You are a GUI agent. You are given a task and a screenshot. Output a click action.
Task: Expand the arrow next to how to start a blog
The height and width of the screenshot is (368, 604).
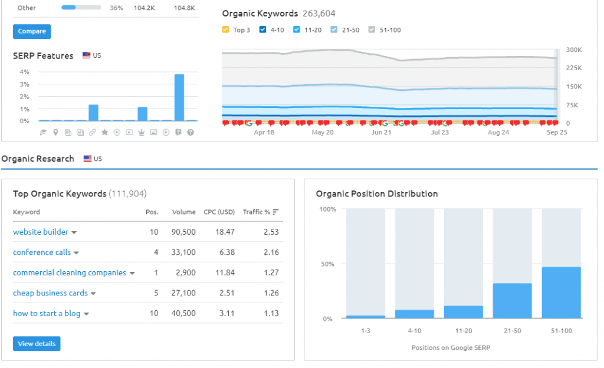tap(86, 314)
